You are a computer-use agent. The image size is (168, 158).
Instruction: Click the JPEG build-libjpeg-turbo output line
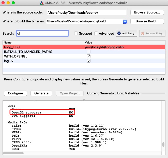pos(74,129)
